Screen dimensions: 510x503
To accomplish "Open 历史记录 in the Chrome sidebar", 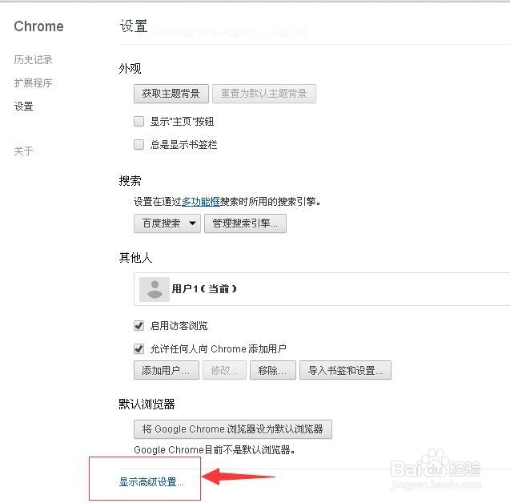I will [33, 59].
